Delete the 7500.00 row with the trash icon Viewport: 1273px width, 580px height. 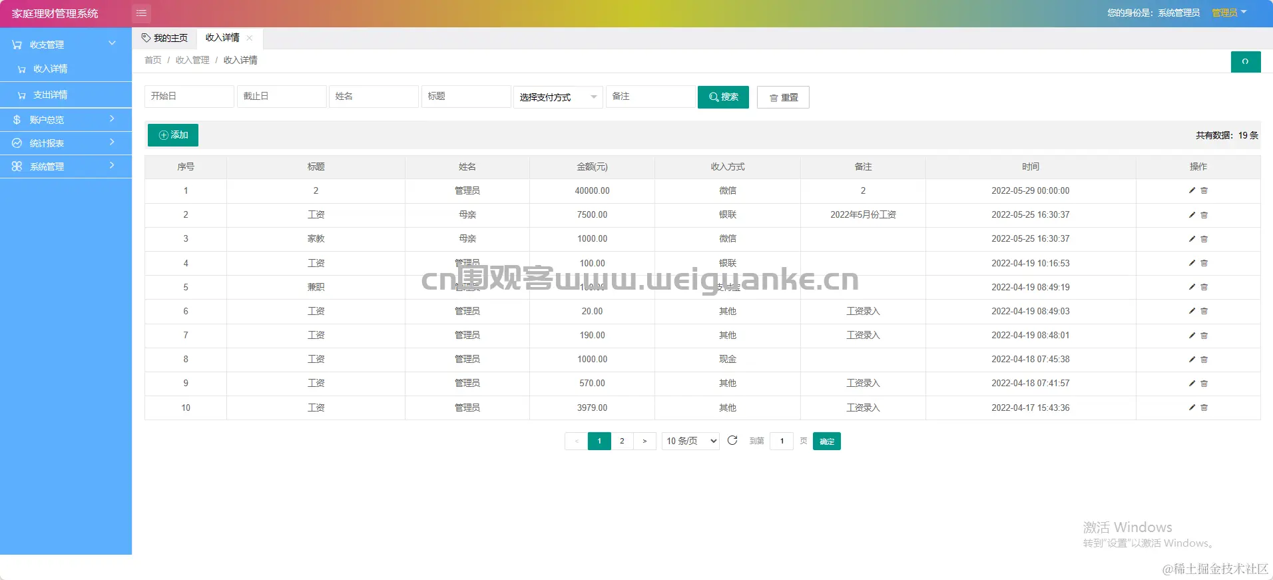1204,214
